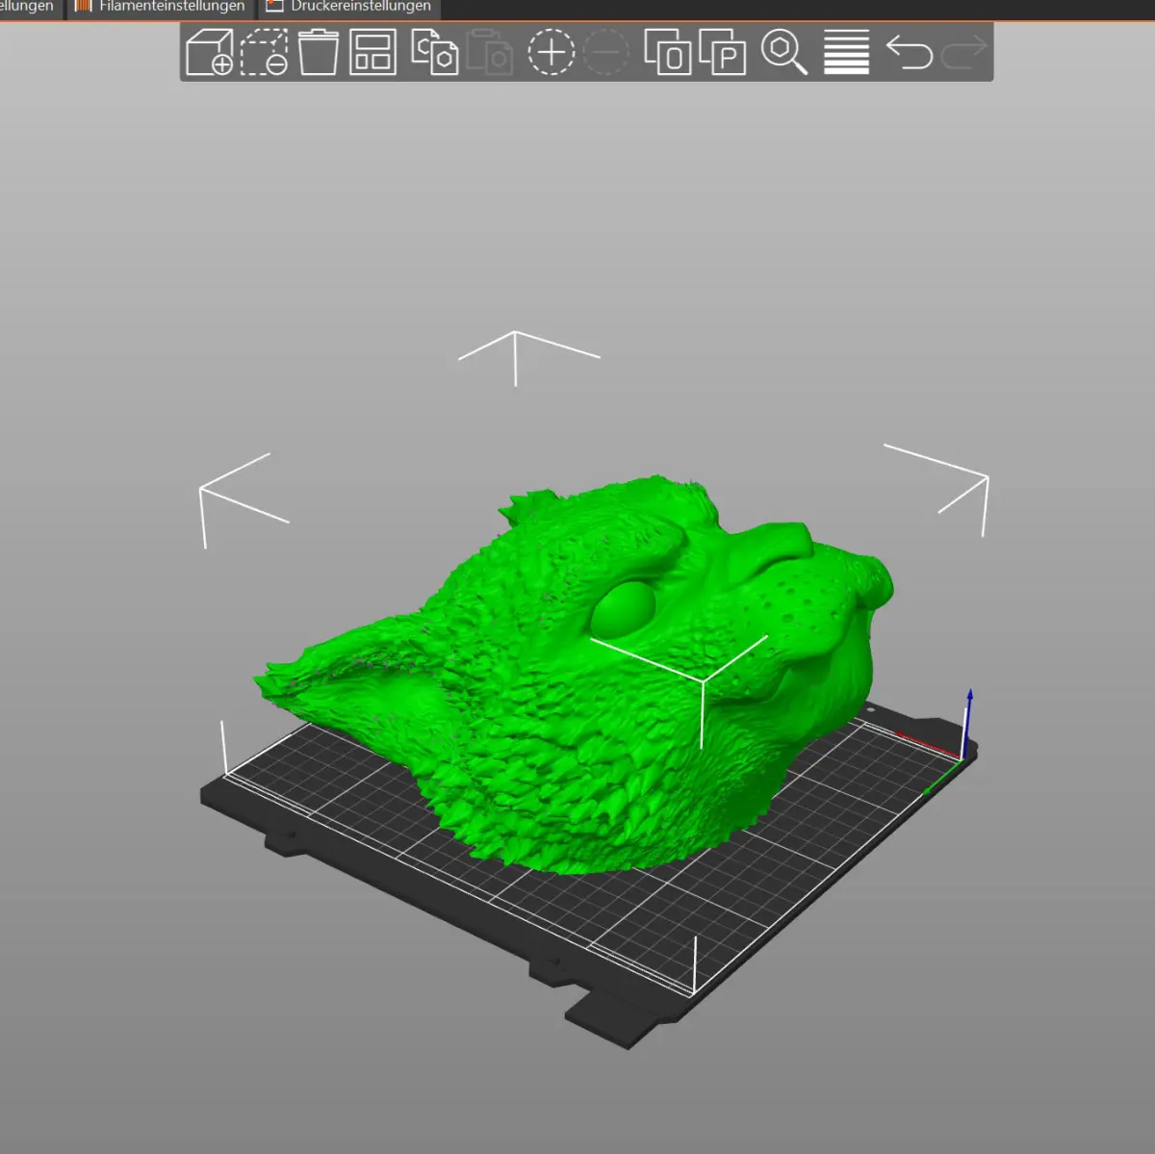Toggle the variable layer height icon

(847, 52)
